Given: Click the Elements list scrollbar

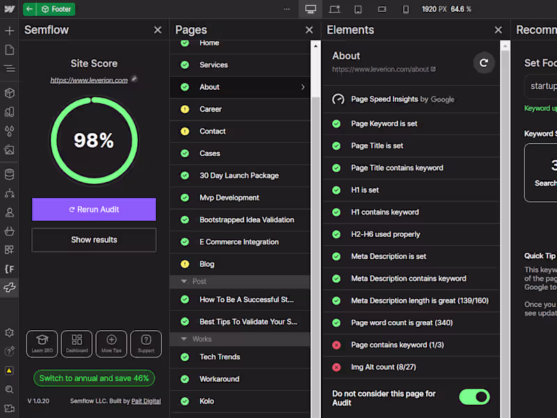Looking at the screenshot, I should pyautogui.click(x=505, y=231).
